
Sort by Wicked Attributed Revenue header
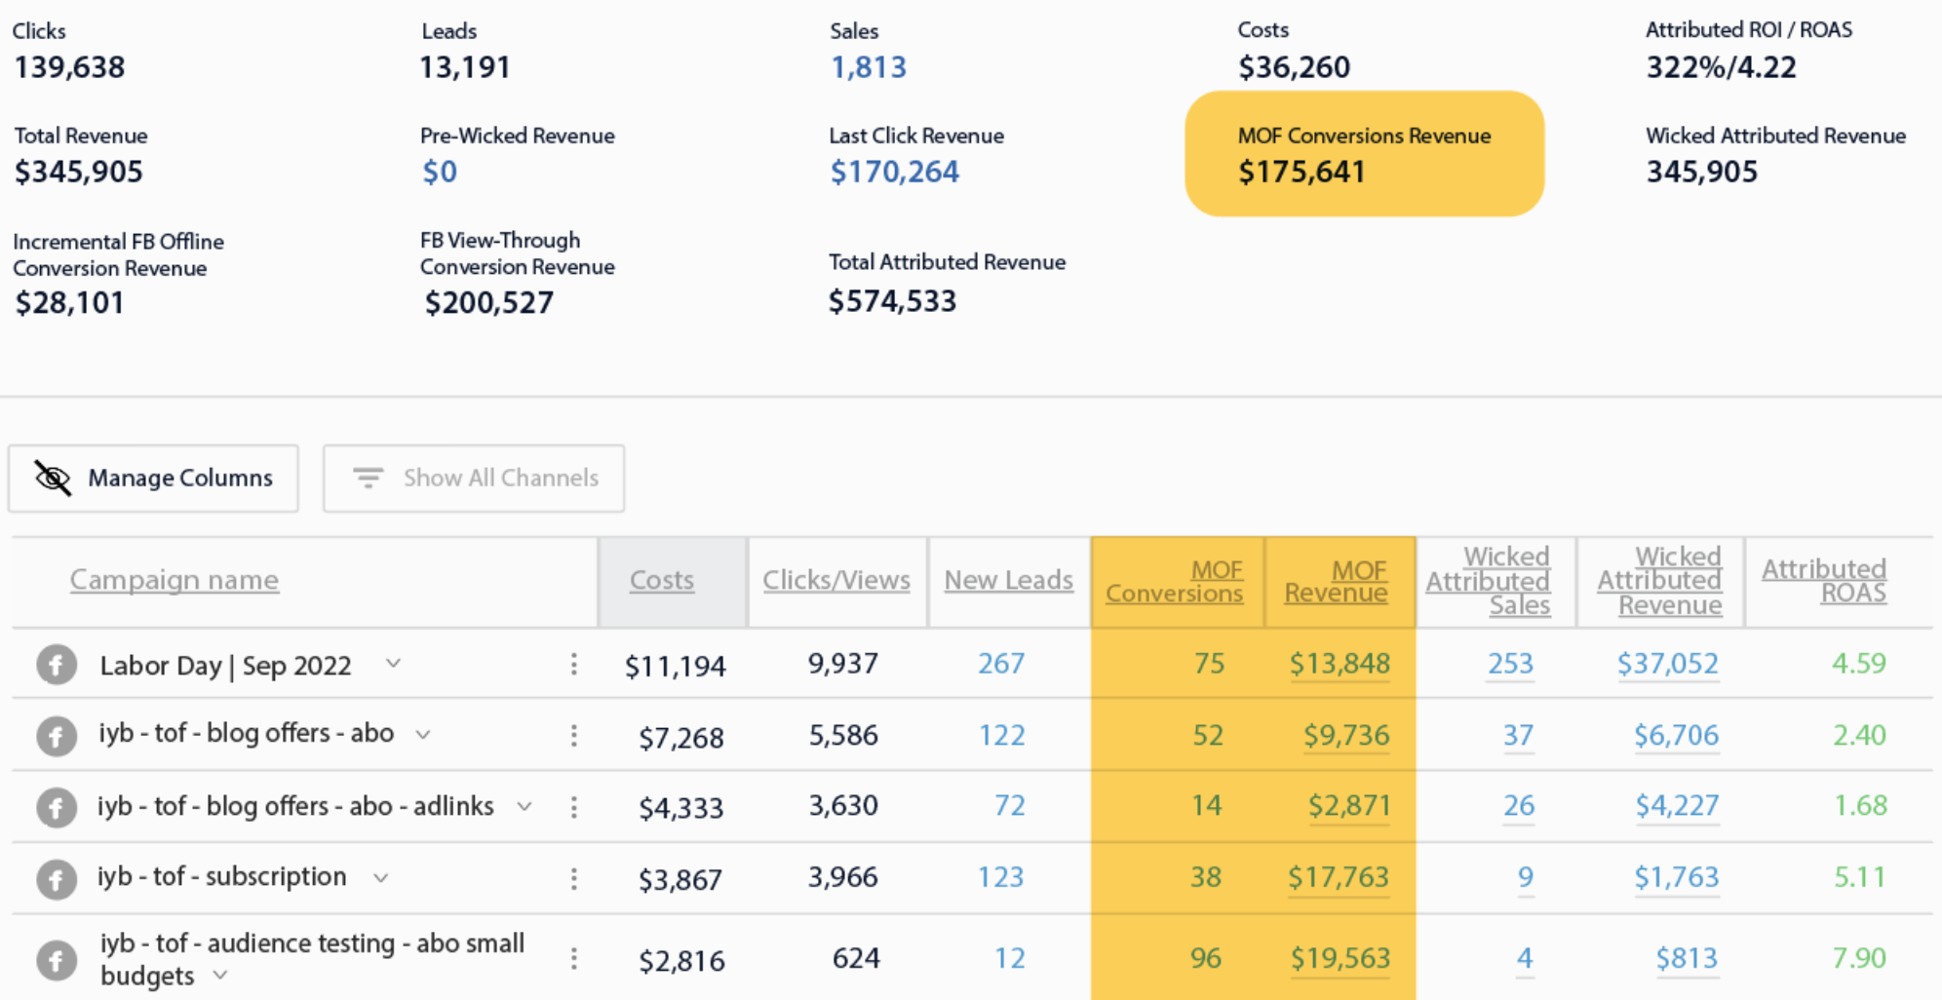1660,581
